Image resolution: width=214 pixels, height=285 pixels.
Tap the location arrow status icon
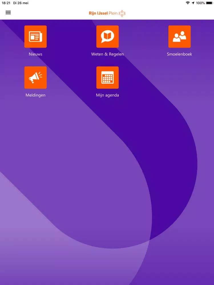click(193, 3)
